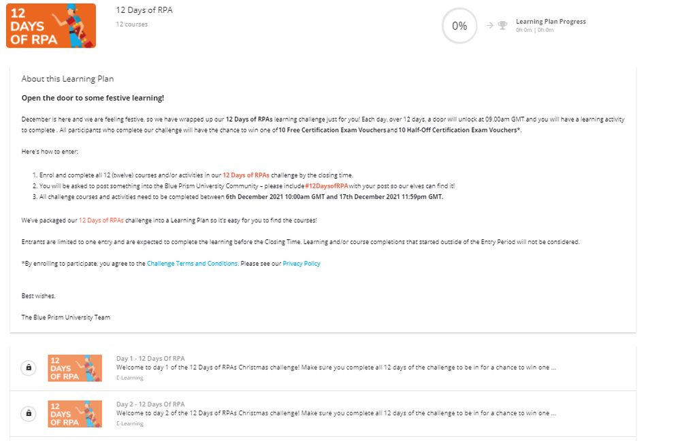Screen dimensions: 680x441
Task: Open the Privacy Policy link
Action: (302, 264)
